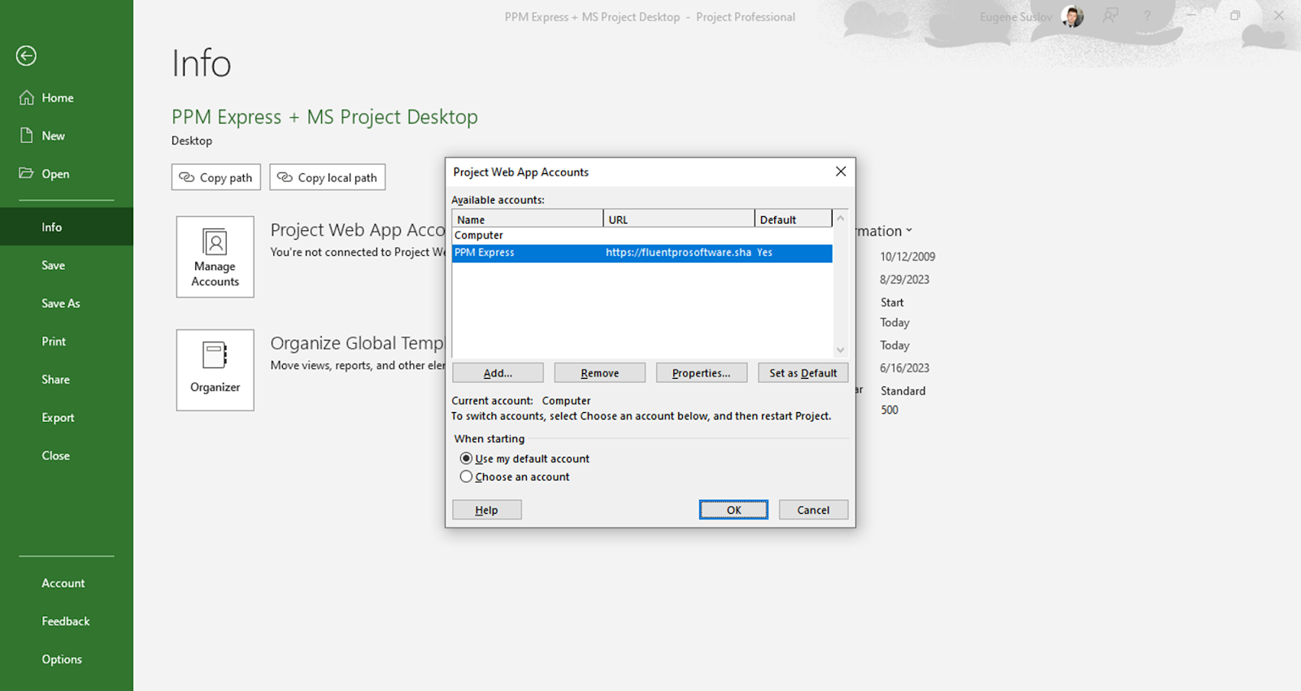
Task: Click the 500 priority value
Action: point(890,410)
